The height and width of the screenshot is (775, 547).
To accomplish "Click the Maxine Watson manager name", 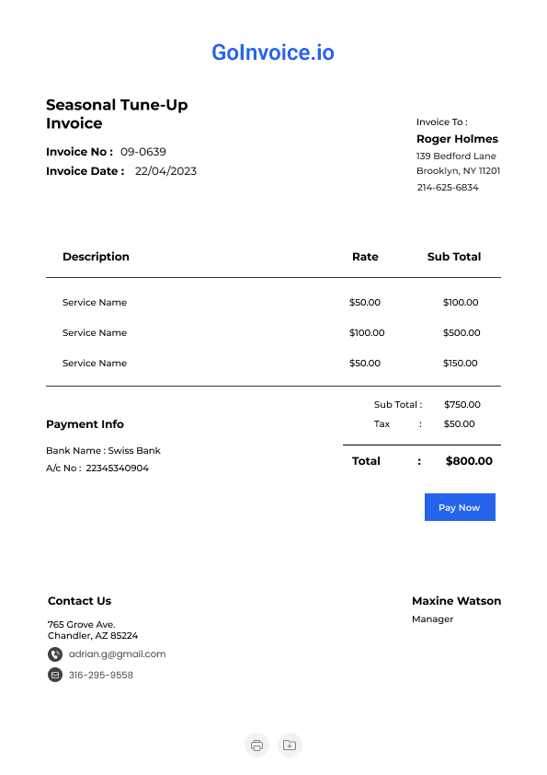I will click(x=457, y=601).
